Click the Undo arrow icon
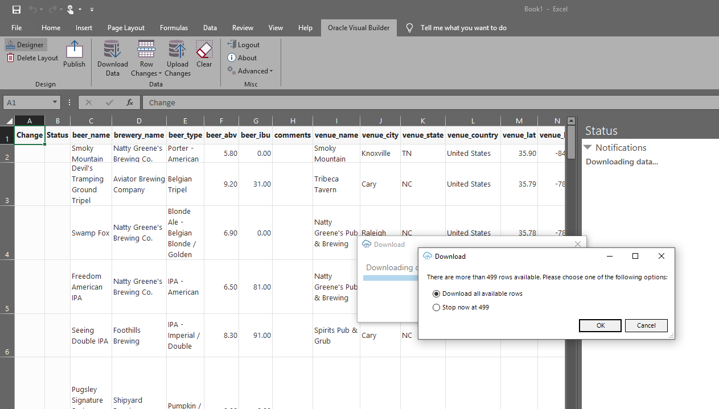The height and width of the screenshot is (409, 719). point(33,9)
